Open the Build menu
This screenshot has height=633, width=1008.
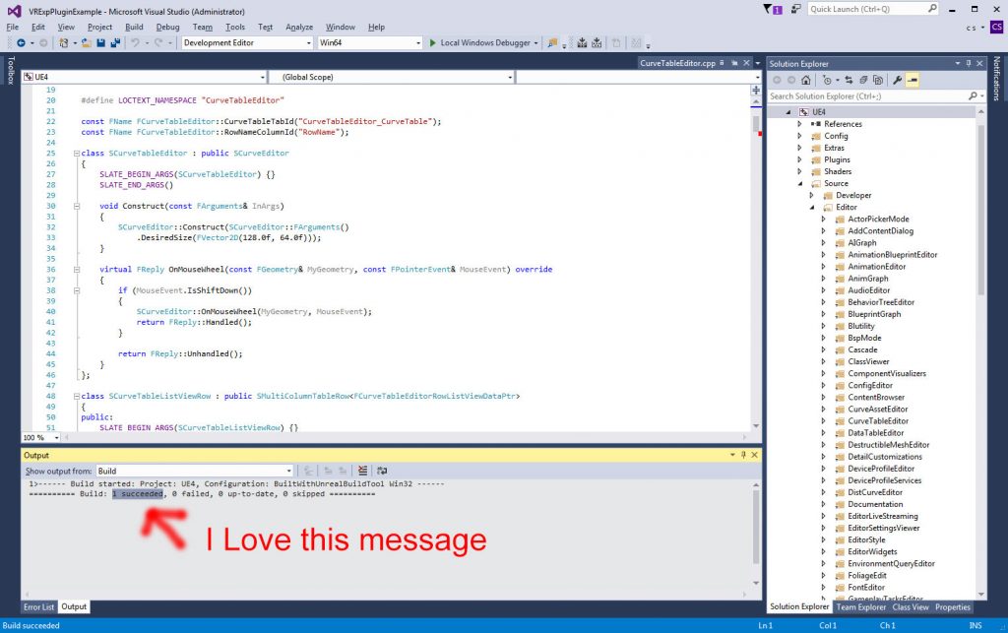click(x=134, y=27)
